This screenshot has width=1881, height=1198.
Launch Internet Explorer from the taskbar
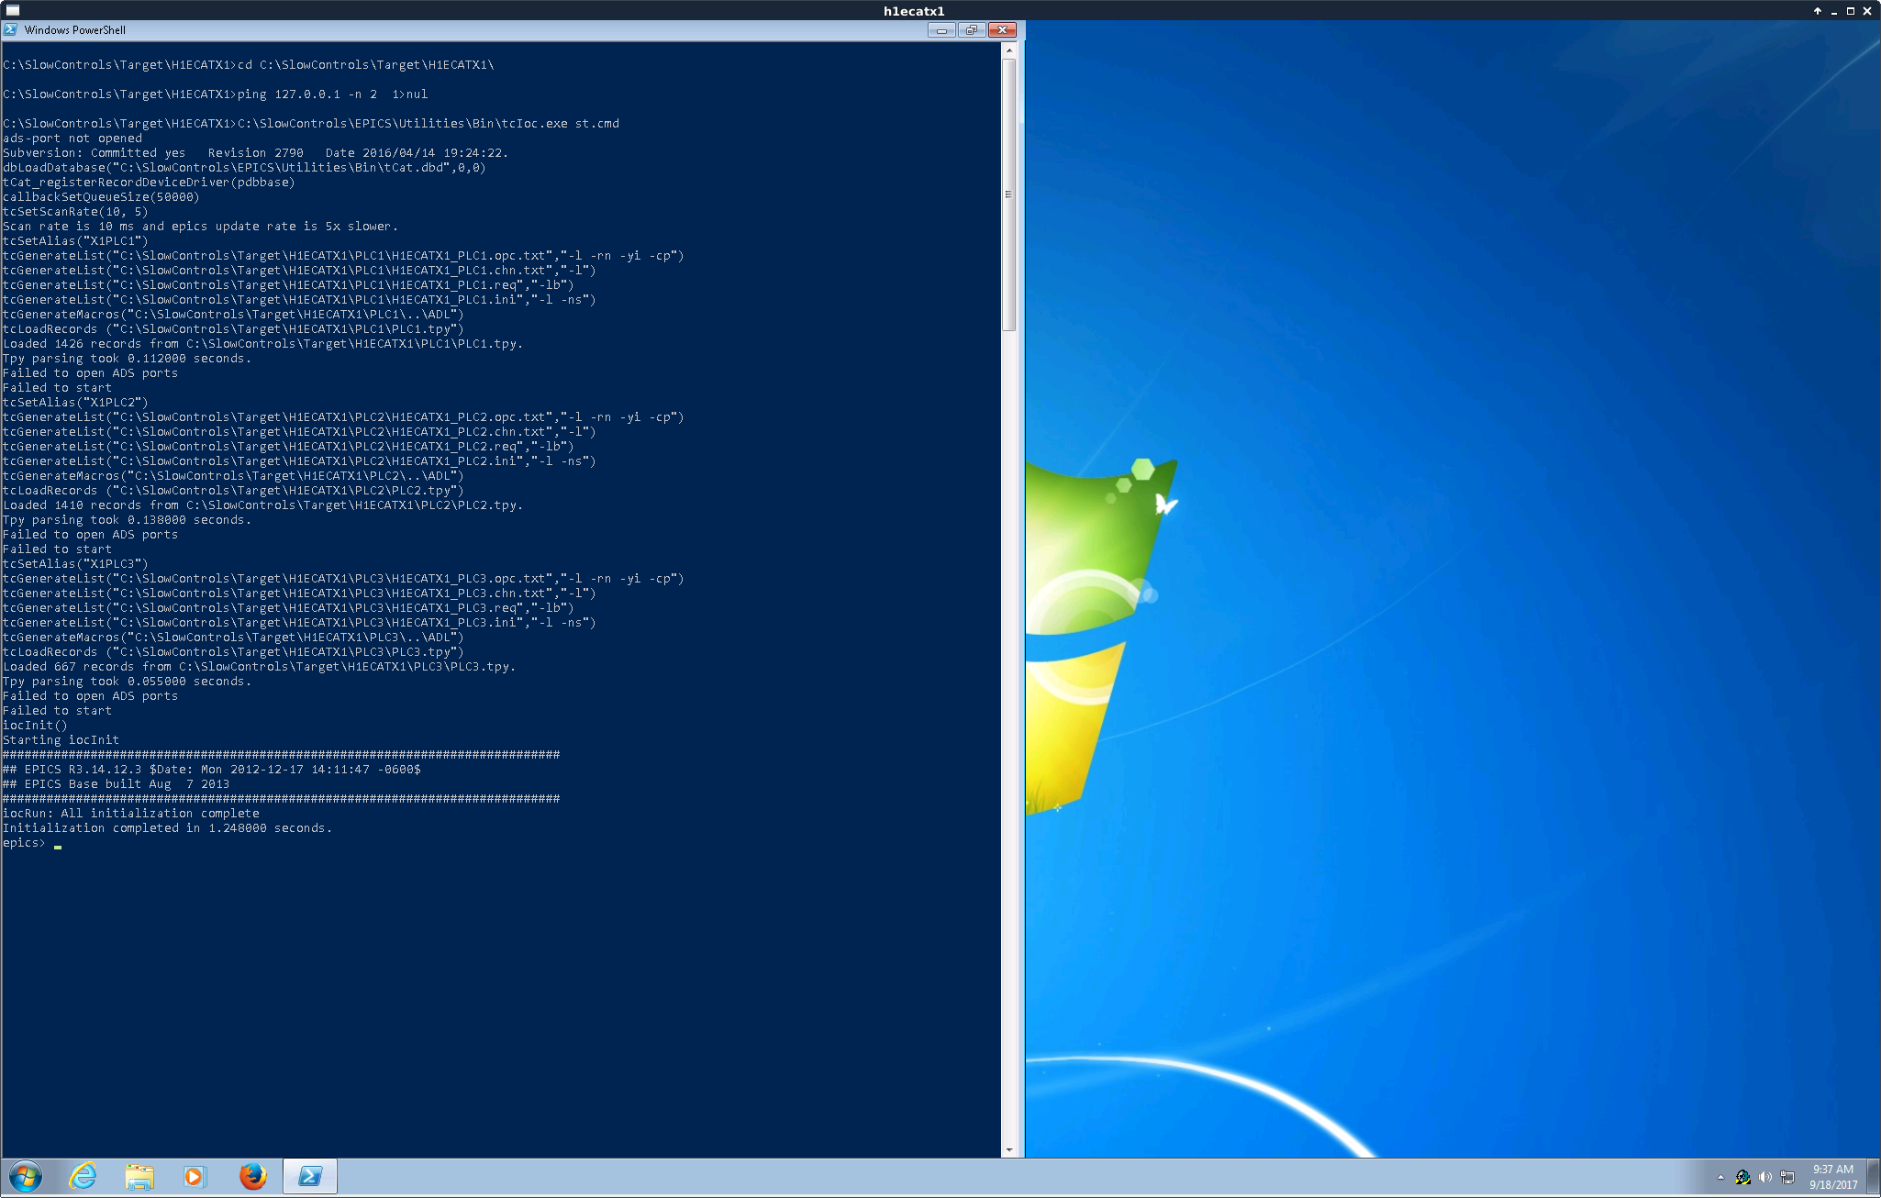coord(83,1176)
